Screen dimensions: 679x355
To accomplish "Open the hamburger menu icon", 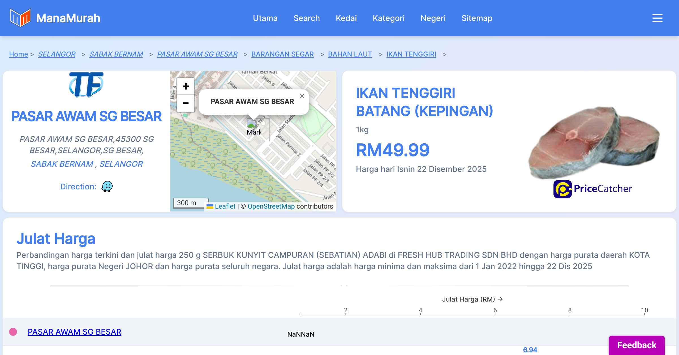I will tap(657, 18).
